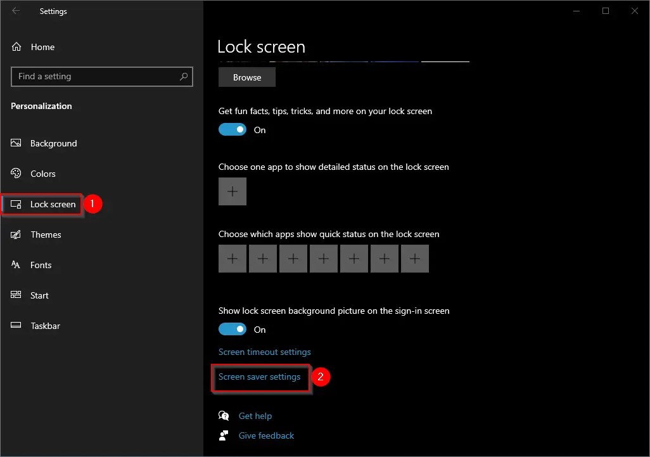Image resolution: width=650 pixels, height=457 pixels.
Task: Select the Background personalization icon
Action: tap(15, 143)
